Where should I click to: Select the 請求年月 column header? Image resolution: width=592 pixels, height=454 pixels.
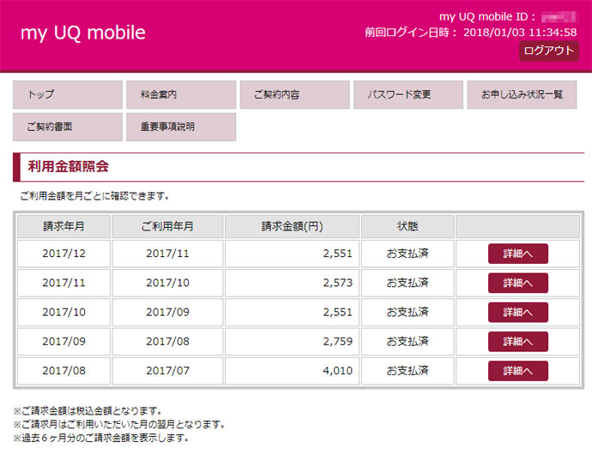click(x=63, y=226)
